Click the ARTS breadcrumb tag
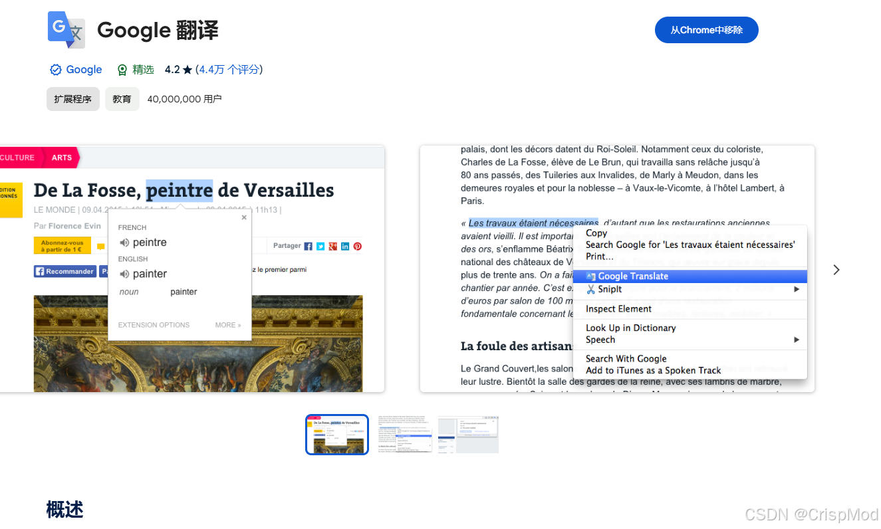 [x=62, y=158]
